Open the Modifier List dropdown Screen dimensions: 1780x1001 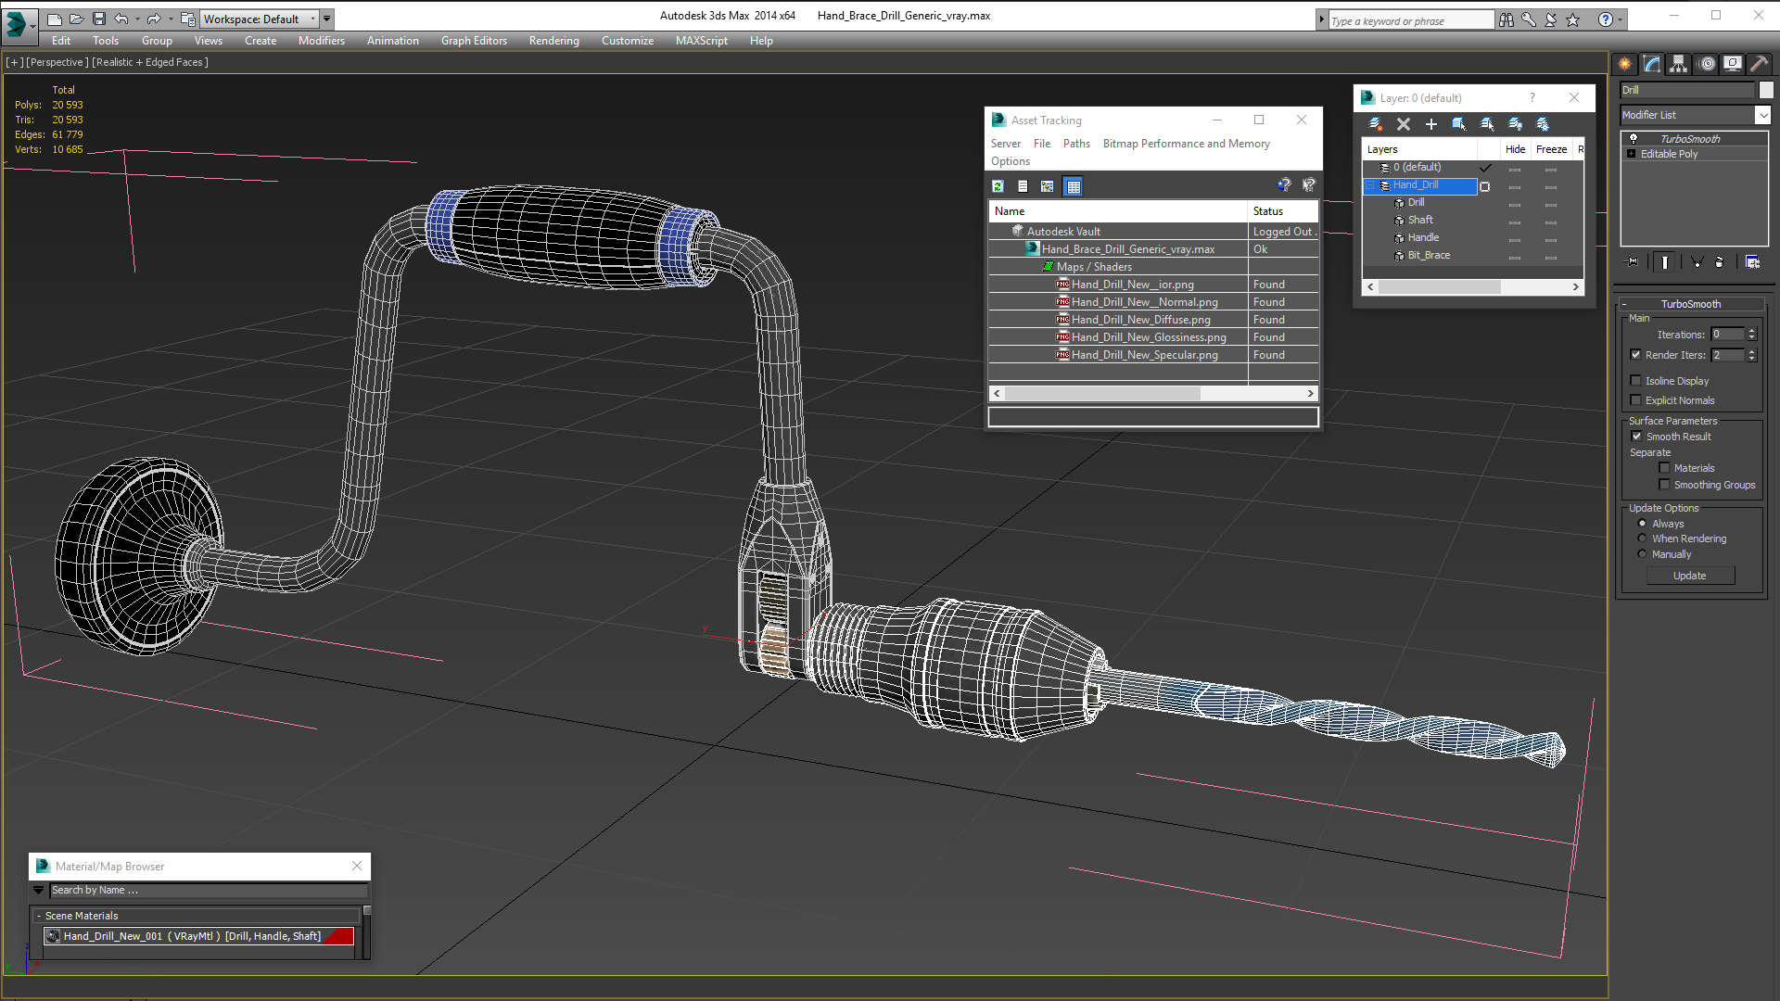(x=1762, y=115)
